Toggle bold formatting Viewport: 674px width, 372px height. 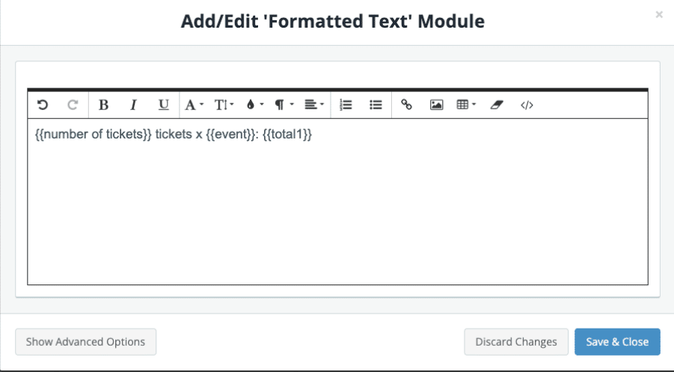104,105
